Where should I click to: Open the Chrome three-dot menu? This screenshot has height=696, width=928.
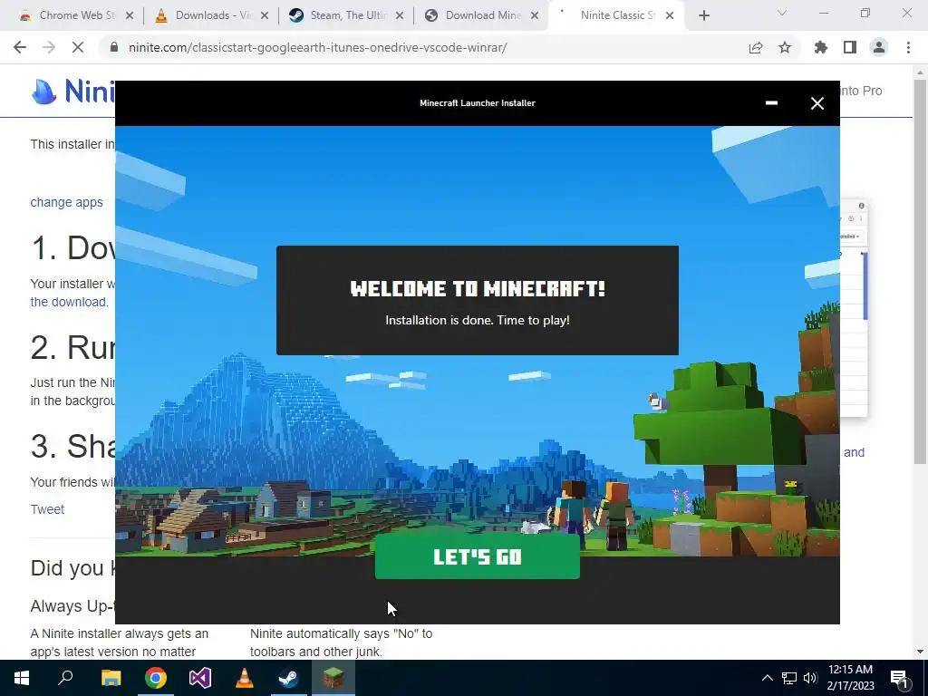[x=908, y=47]
